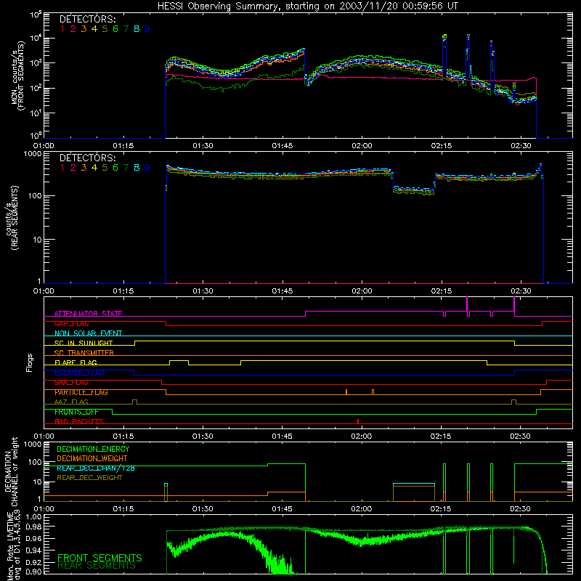The width and height of the screenshot is (581, 581).
Task: Pick detector 5 in rear segments legend
Action: 105,168
